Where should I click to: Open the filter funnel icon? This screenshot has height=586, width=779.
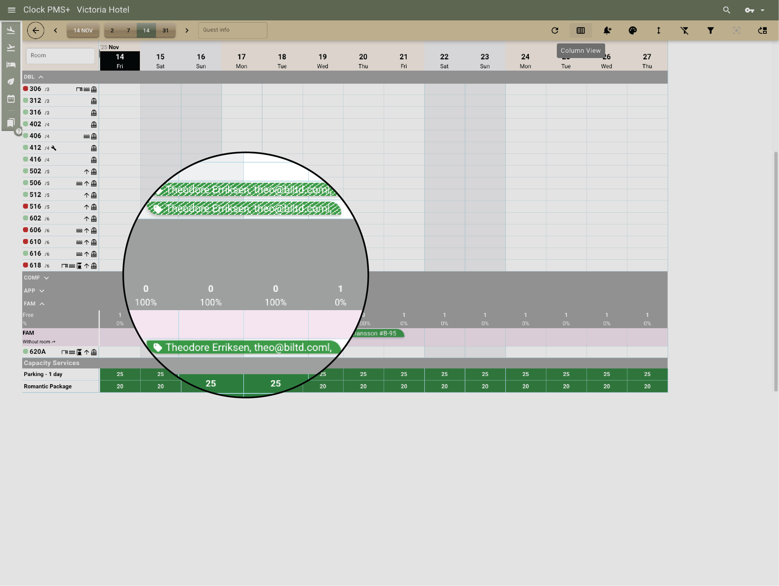click(710, 31)
